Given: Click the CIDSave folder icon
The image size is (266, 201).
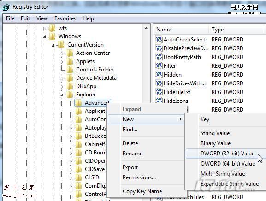Looking at the screenshot, I should [78, 169].
